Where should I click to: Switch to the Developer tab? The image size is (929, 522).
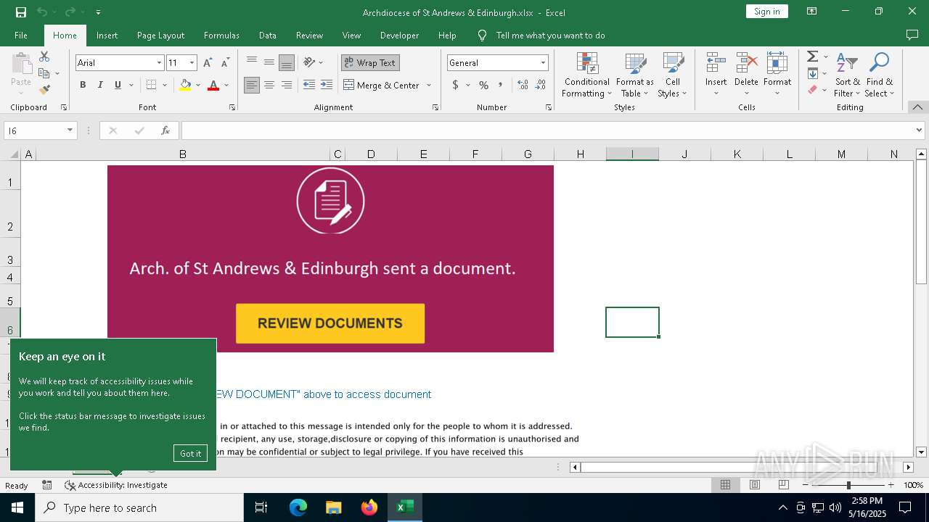399,36
